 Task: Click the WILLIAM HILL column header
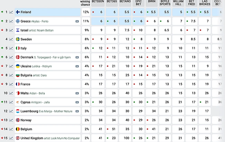[x=178, y=3]
